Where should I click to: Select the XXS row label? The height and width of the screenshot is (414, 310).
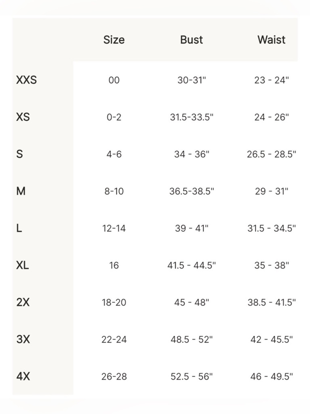(x=26, y=80)
